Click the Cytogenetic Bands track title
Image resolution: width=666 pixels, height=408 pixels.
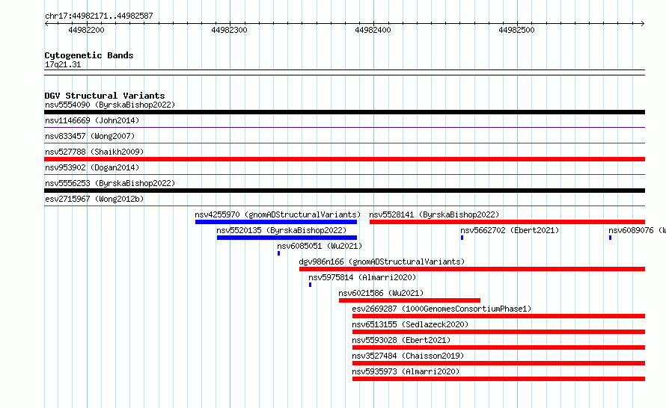89,55
